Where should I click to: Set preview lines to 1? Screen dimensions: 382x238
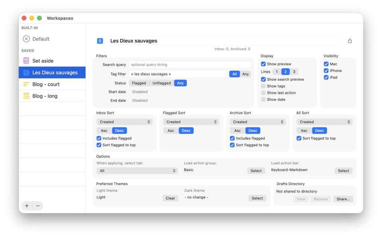pyautogui.click(x=277, y=71)
